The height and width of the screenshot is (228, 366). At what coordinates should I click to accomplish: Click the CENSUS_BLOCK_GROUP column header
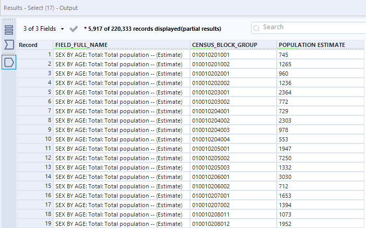coord(233,45)
